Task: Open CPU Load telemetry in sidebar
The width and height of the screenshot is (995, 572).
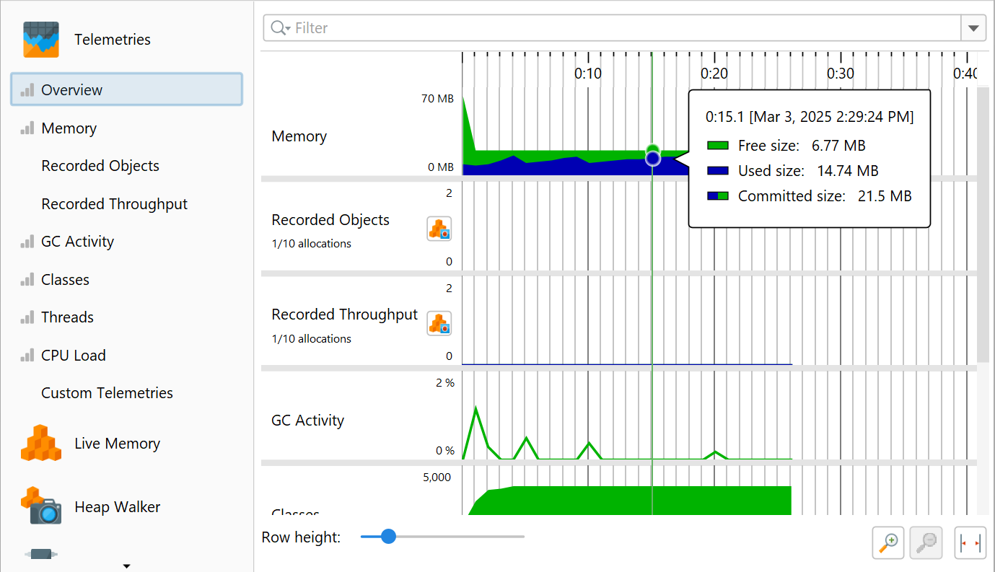Action: [x=73, y=356]
